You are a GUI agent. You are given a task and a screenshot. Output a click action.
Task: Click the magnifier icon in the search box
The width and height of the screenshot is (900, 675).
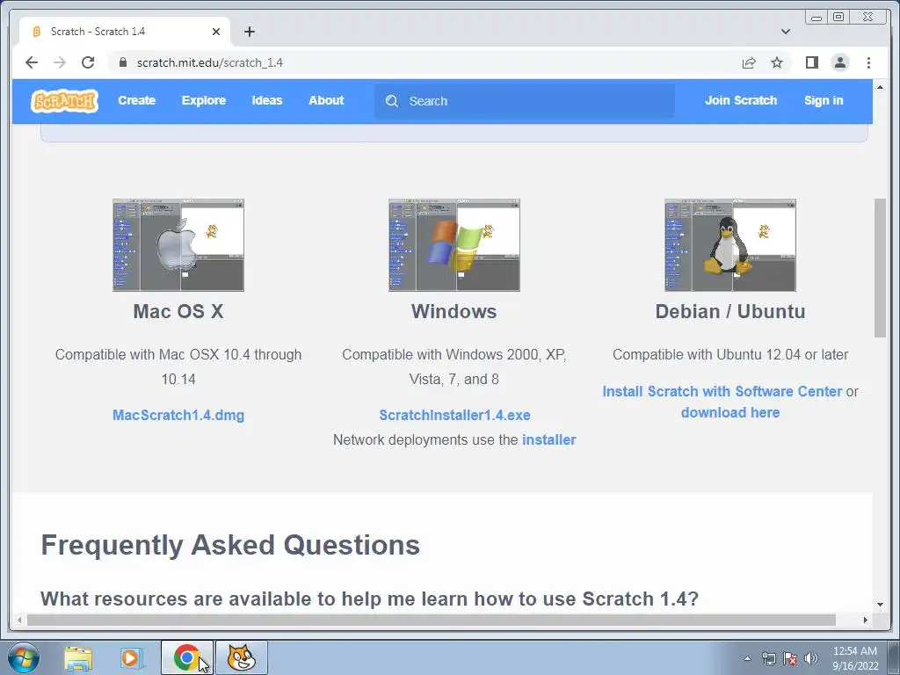(392, 101)
